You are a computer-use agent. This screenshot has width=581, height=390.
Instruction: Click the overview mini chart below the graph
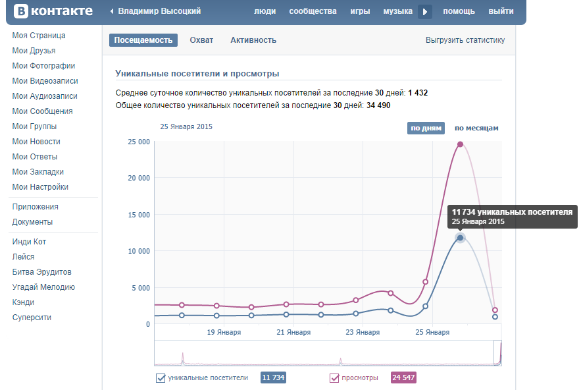point(328,353)
